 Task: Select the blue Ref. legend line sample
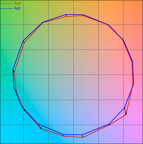6,9
